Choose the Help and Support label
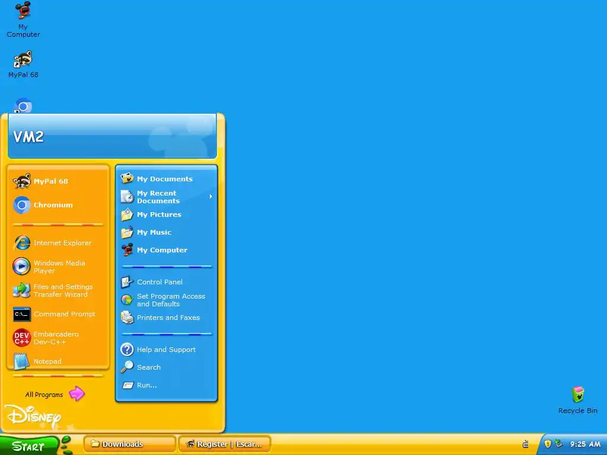 (x=166, y=350)
